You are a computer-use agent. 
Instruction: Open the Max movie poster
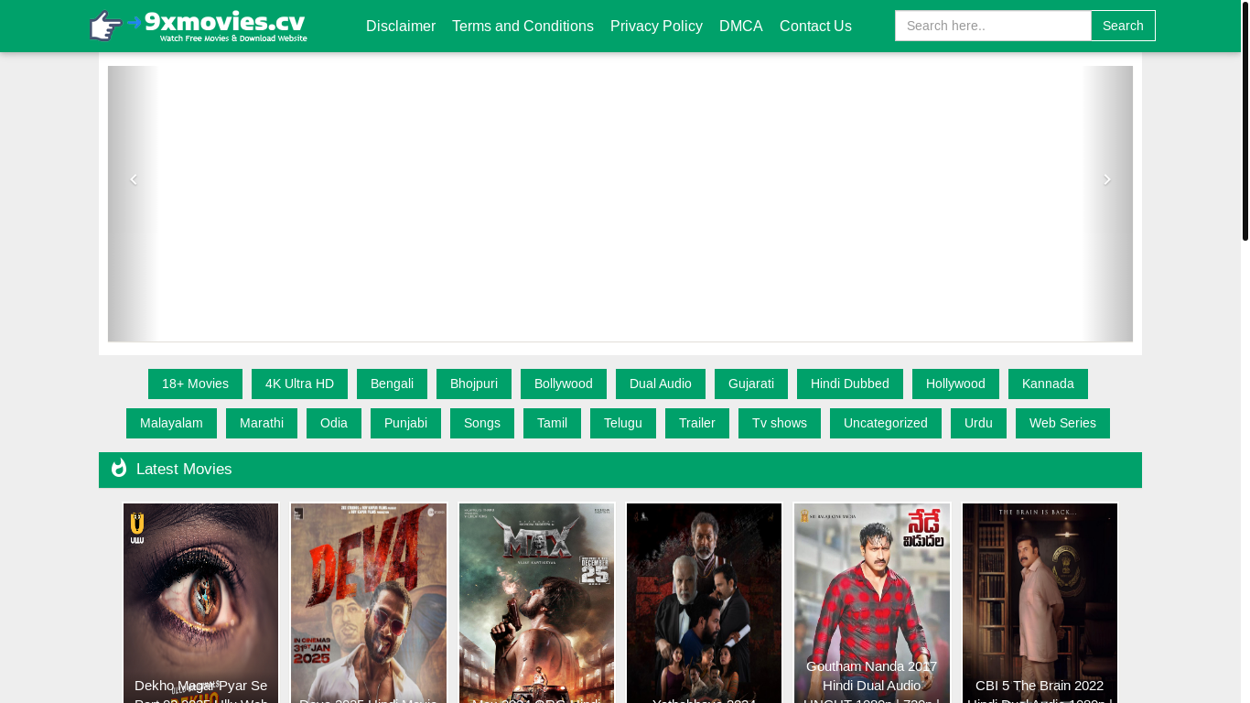coord(536,595)
